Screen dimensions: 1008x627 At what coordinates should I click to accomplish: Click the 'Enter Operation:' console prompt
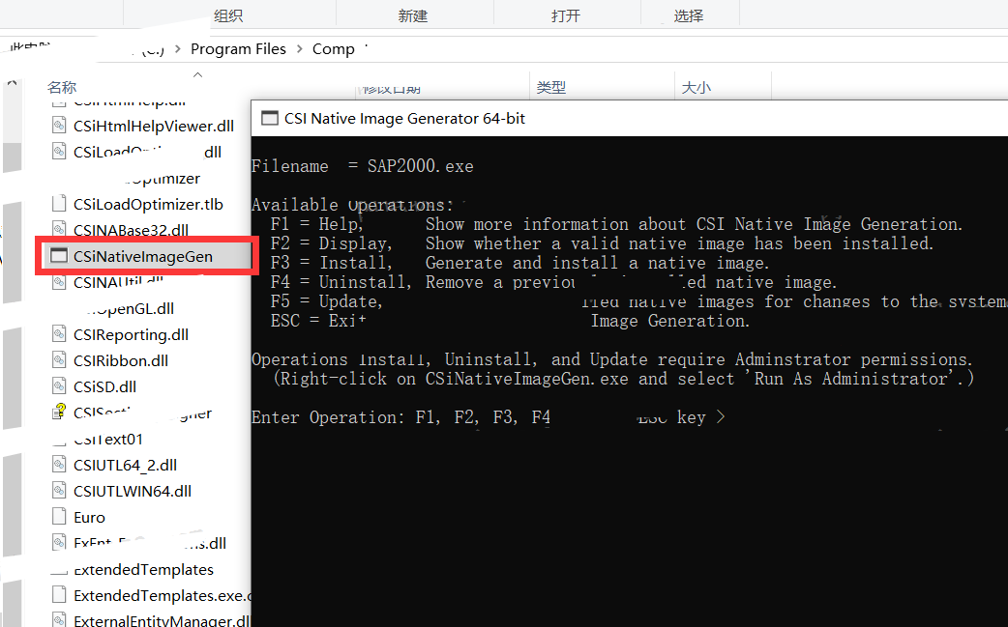pos(489,417)
